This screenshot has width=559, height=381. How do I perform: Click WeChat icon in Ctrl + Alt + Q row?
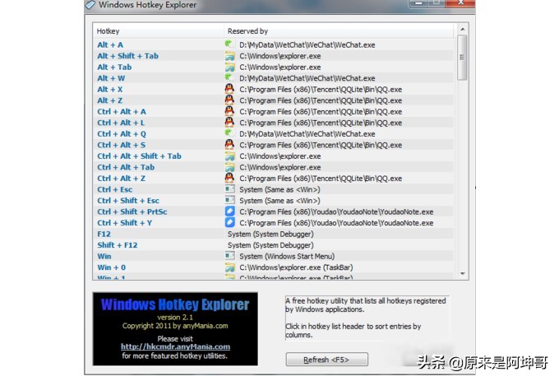229,134
